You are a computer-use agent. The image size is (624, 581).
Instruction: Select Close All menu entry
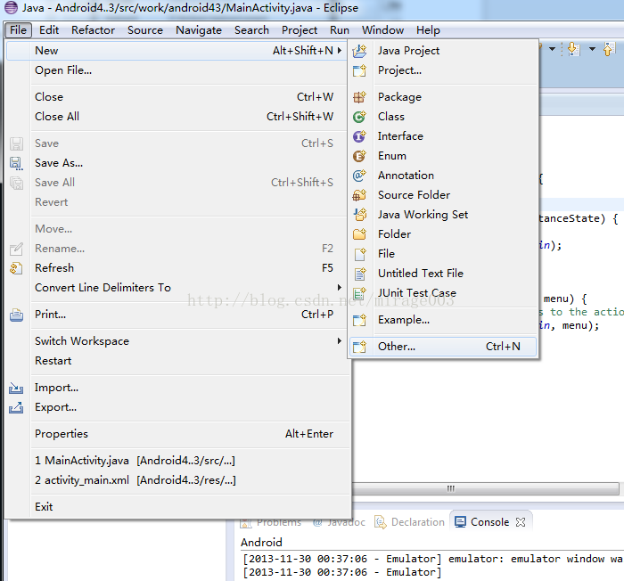pos(177,117)
